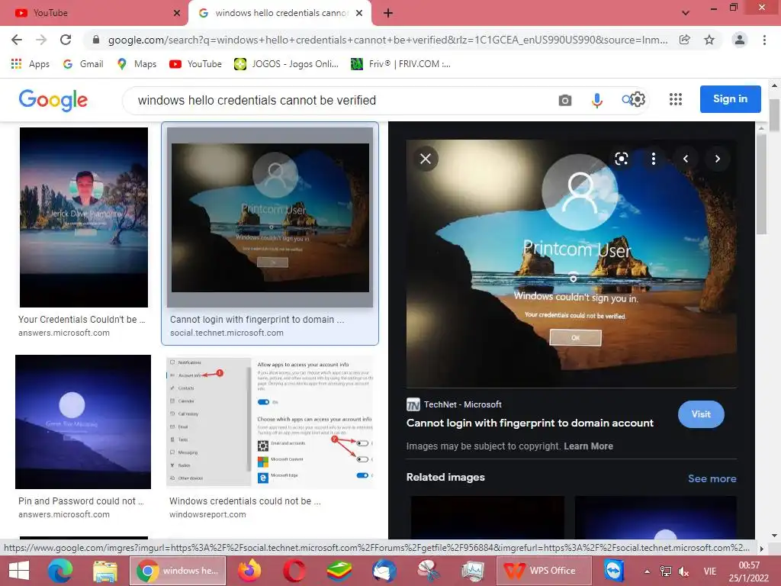The width and height of the screenshot is (781, 586).
Task: Switch to the Chrome taskbar window
Action: tap(178, 571)
